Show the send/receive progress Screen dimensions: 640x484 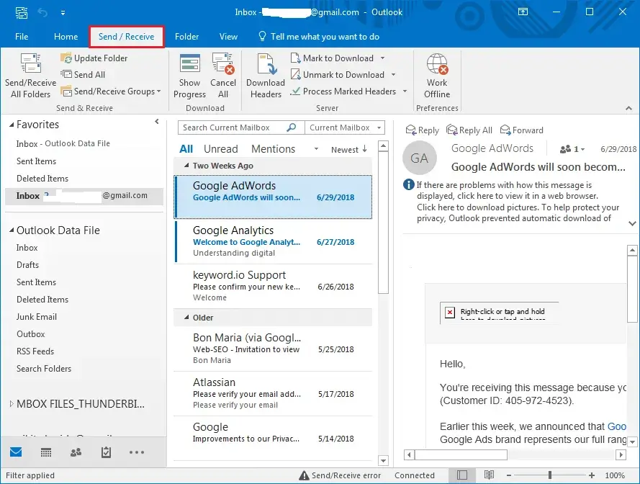pos(189,76)
